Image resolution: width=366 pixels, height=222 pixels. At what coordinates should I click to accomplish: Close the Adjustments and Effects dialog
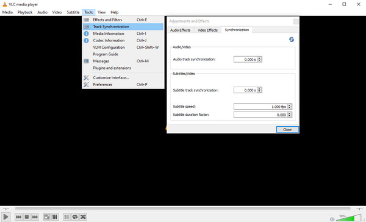pyautogui.click(x=296, y=21)
